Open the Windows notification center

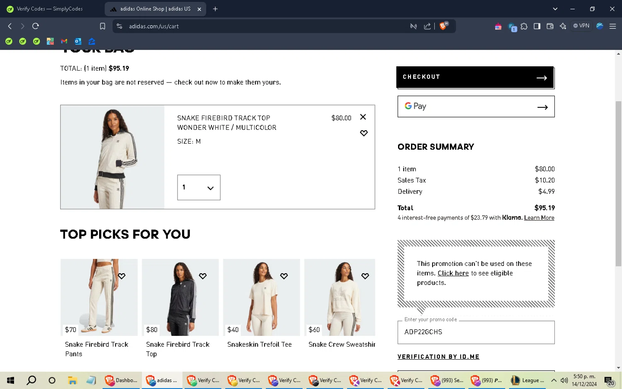click(x=609, y=381)
